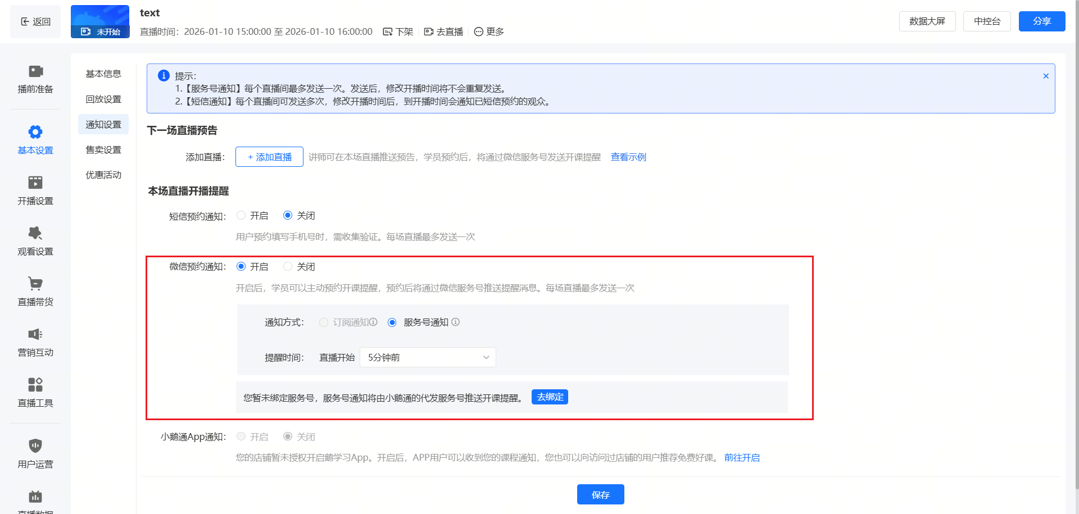
Task: Select the 基本设置 gear icon
Action: pyautogui.click(x=35, y=132)
